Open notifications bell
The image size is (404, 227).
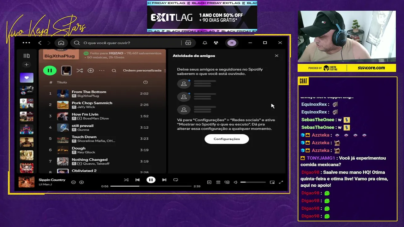click(205, 43)
